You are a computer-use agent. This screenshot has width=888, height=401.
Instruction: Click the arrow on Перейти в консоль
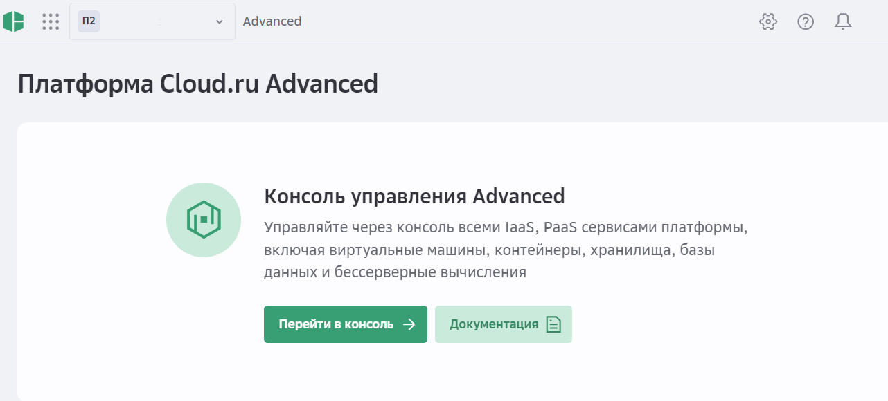(x=409, y=324)
